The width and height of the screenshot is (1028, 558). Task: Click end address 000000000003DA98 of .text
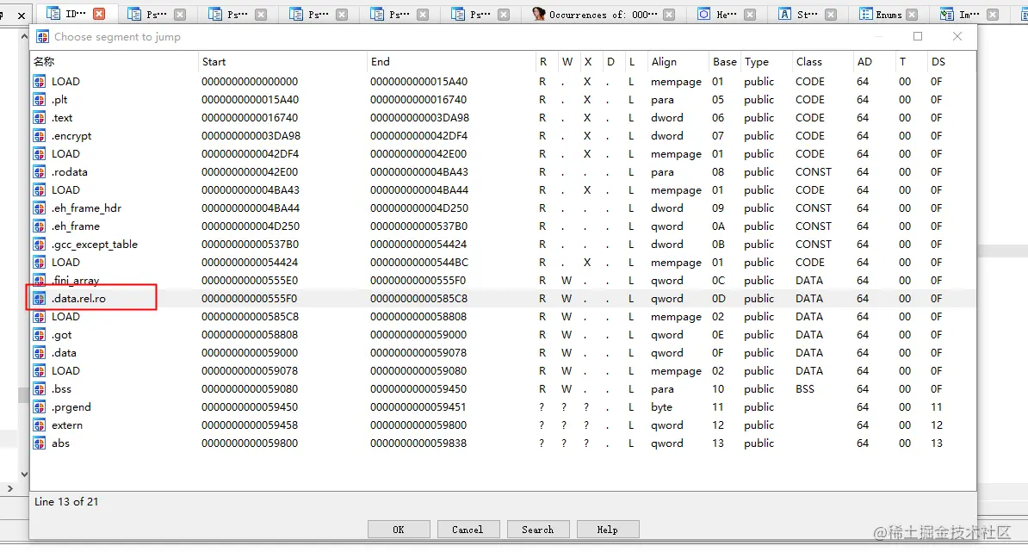[x=419, y=118]
